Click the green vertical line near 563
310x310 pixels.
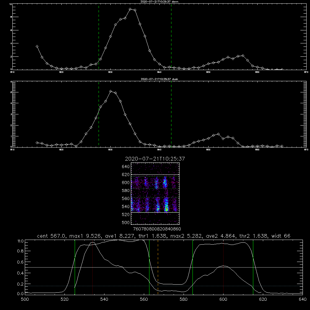(x=149, y=267)
